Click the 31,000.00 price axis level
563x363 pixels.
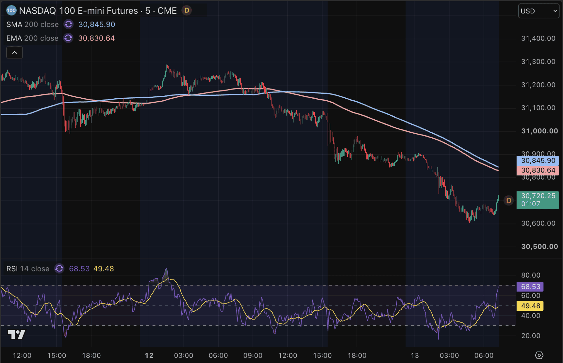[x=539, y=131]
